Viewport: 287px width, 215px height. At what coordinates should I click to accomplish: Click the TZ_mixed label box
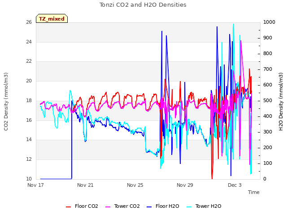tap(52, 18)
